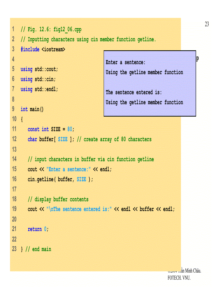Select the '\nThe sentence entered is:' string literal

click(x=79, y=209)
